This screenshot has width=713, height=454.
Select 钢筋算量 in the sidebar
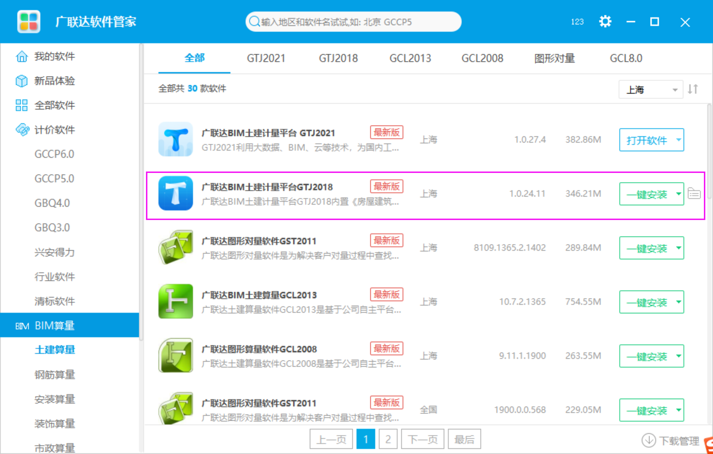pos(55,375)
